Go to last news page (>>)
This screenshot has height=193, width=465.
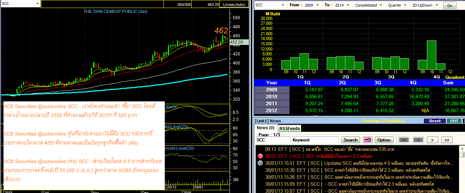point(446,140)
